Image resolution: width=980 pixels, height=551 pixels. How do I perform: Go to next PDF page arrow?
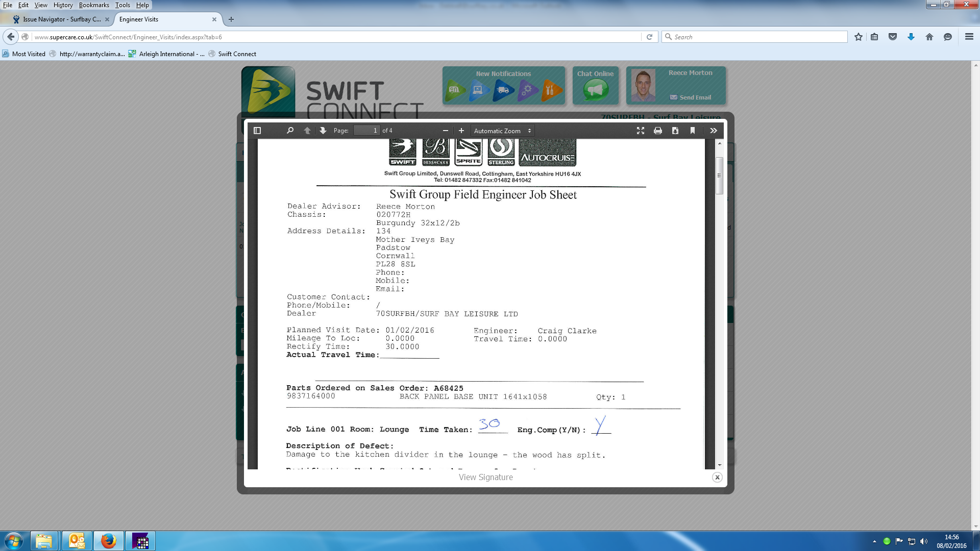pyautogui.click(x=323, y=131)
